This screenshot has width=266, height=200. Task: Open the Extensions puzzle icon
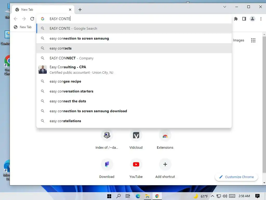click(236, 19)
